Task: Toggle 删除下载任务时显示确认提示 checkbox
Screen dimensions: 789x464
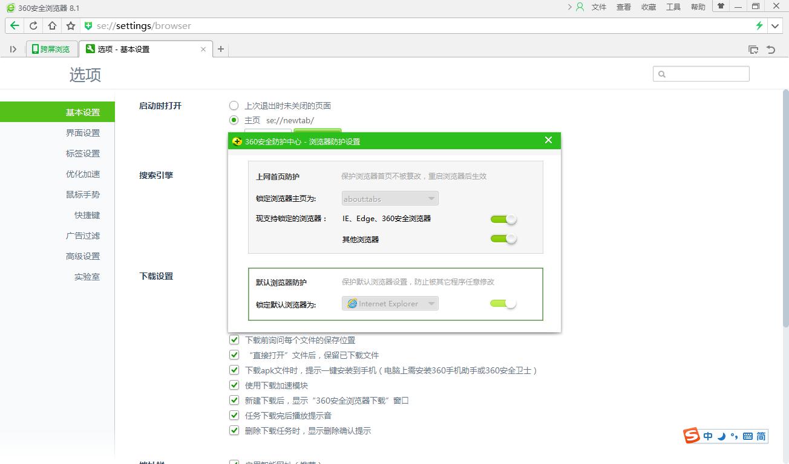Action: 234,431
